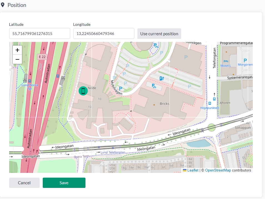Click the E 22 road shield
This screenshot has width=265, height=199.
click(x=42, y=57)
